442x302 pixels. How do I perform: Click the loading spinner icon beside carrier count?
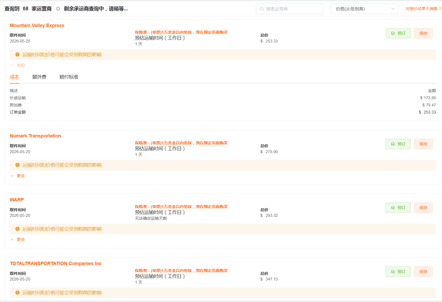pos(58,9)
